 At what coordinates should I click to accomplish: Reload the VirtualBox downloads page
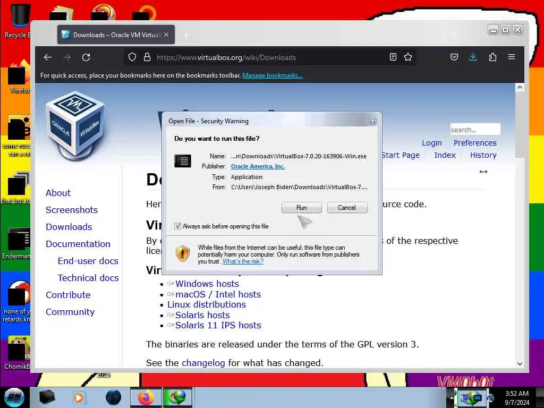tap(86, 57)
